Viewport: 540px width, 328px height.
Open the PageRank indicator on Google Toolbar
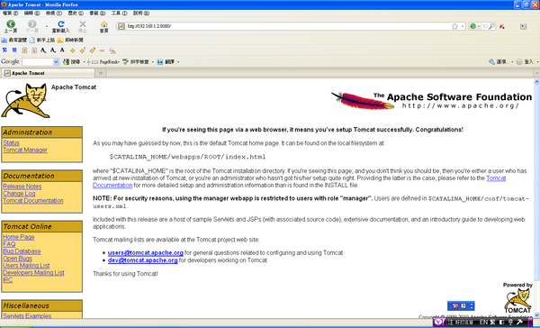pos(105,62)
